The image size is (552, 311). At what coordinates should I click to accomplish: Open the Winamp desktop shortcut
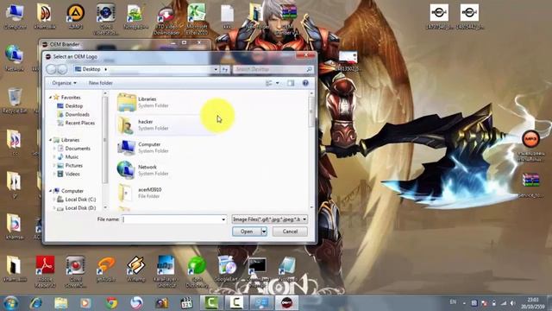(136, 269)
